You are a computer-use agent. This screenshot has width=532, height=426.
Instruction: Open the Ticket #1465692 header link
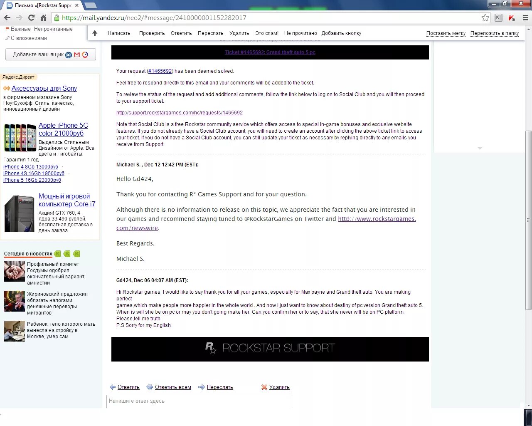[x=270, y=52]
